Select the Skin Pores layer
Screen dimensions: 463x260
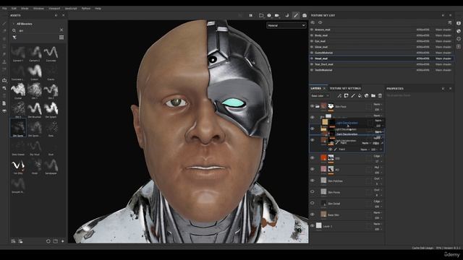coord(347,192)
